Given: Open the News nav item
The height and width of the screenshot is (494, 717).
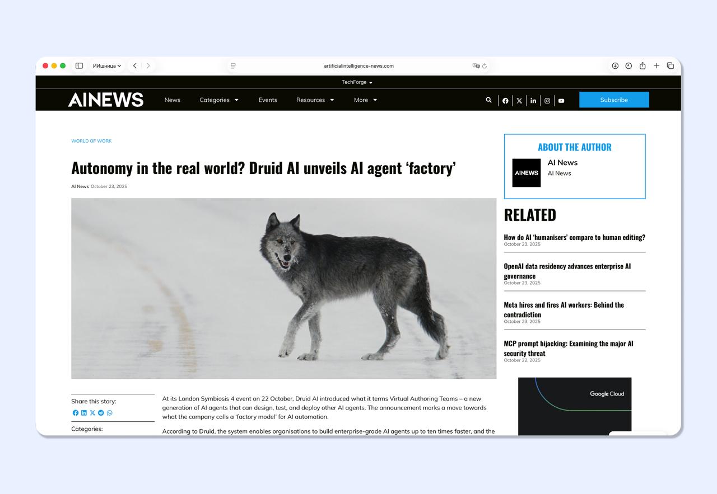Looking at the screenshot, I should tap(173, 100).
